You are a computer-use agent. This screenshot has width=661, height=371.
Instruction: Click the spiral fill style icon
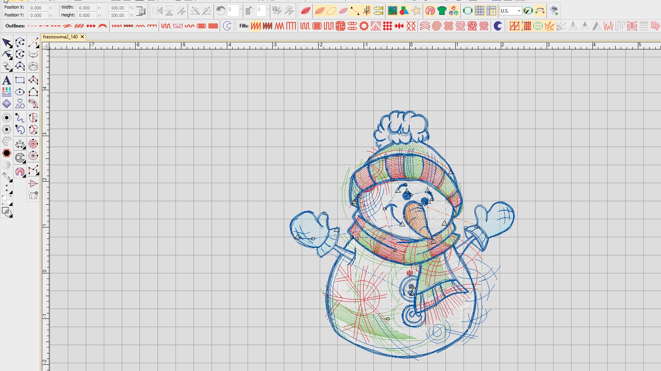[x=436, y=26]
